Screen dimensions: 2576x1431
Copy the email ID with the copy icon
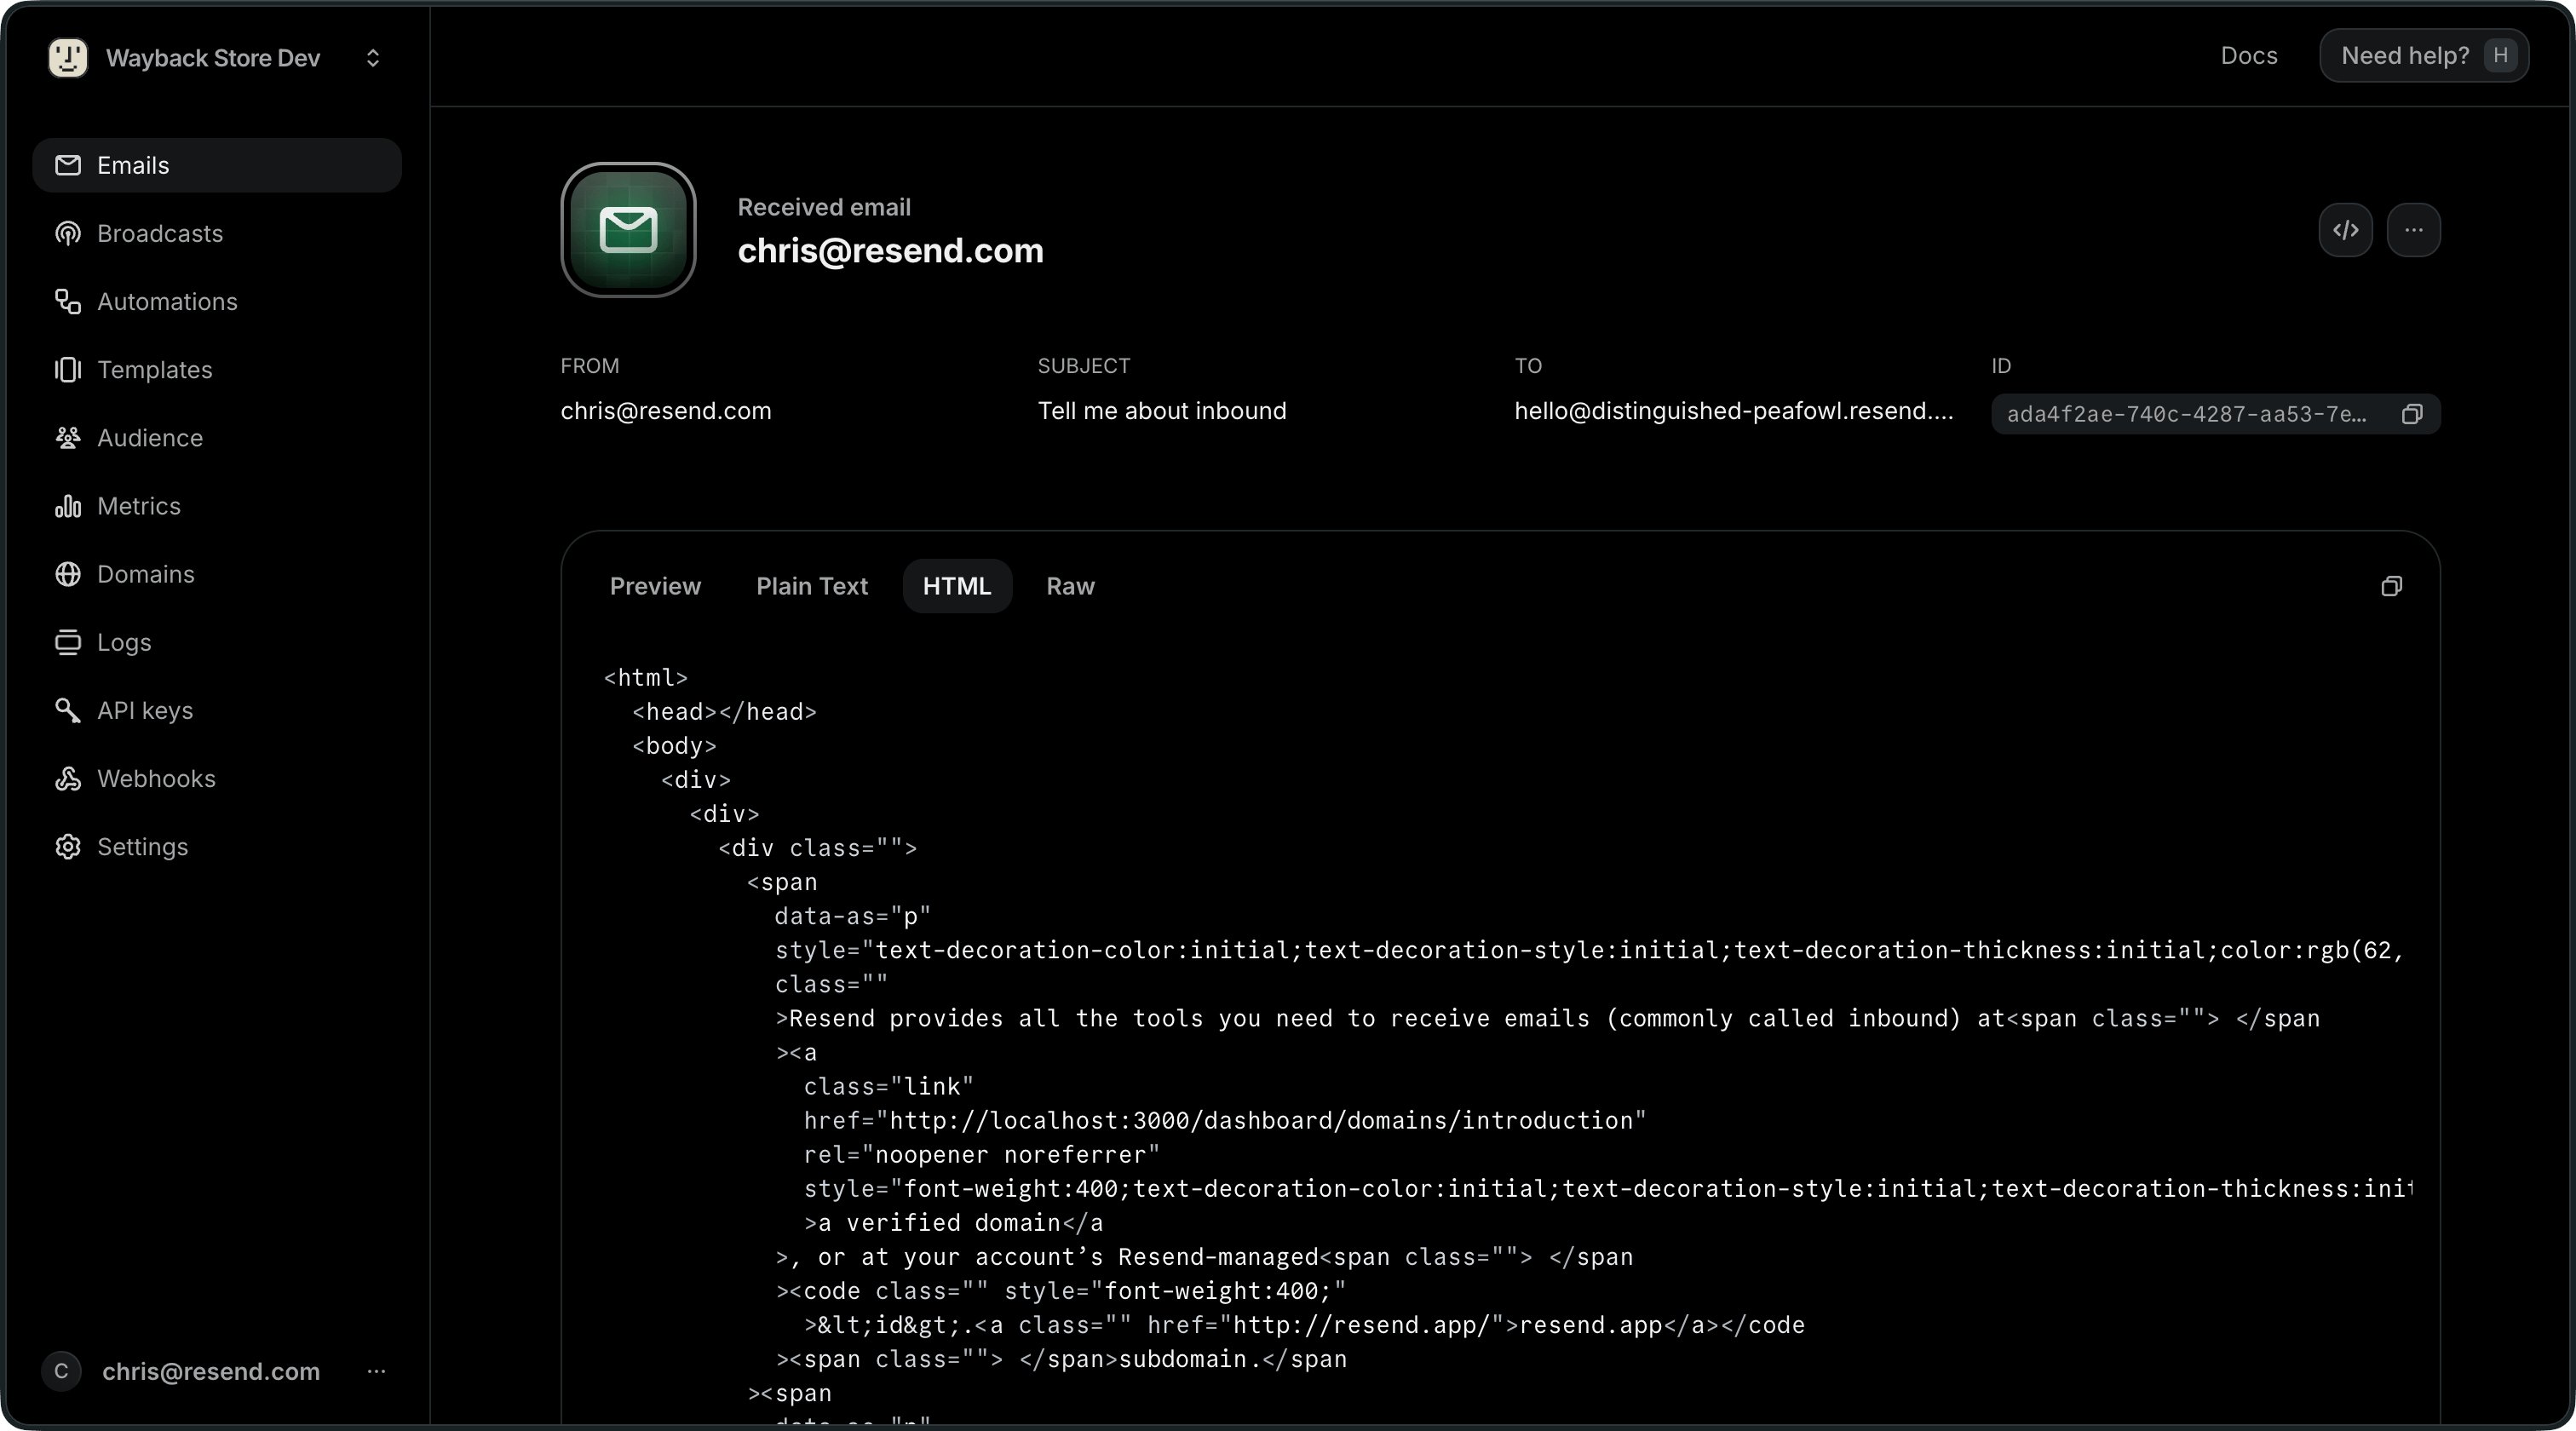2411,414
